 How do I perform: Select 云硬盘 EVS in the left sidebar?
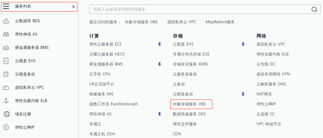(25, 61)
